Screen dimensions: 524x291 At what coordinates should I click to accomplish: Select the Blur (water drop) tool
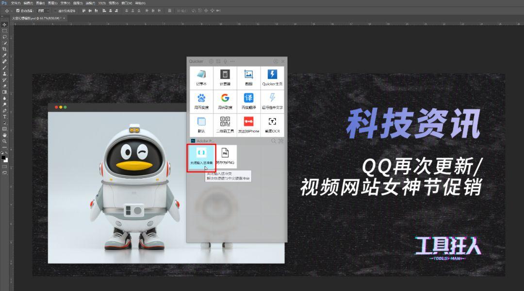(4, 98)
